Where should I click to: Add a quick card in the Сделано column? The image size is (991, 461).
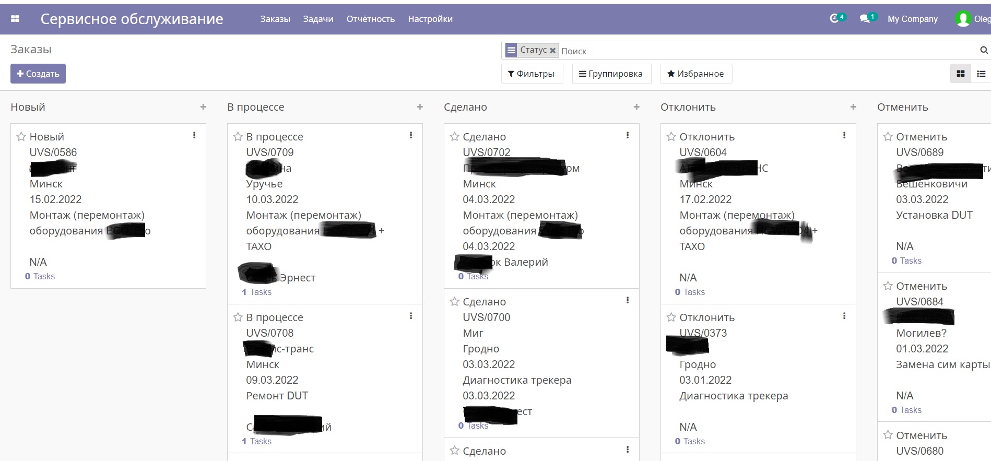[636, 107]
